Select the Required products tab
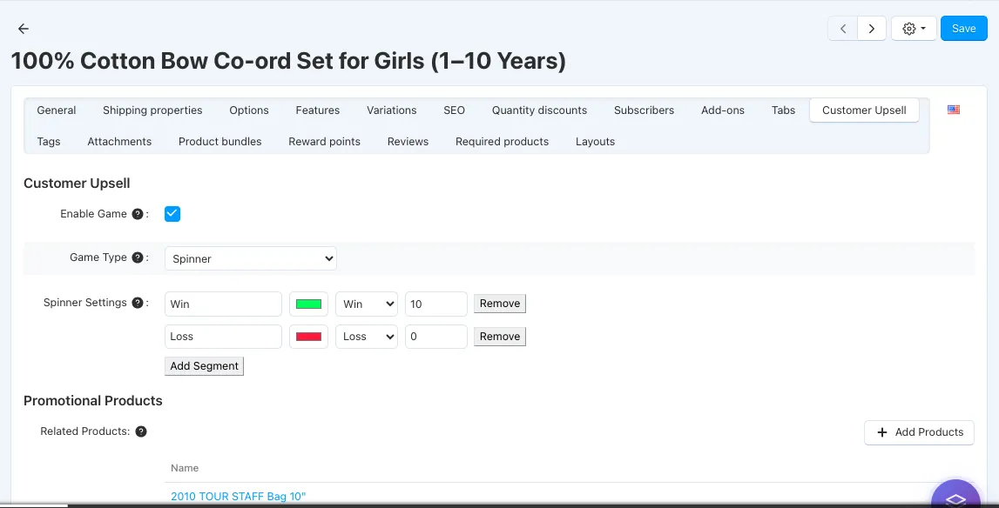999x508 pixels. click(x=502, y=141)
